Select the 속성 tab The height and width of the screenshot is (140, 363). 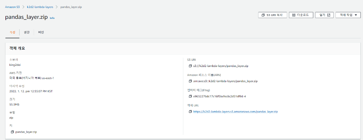pyautogui.click(x=12, y=33)
